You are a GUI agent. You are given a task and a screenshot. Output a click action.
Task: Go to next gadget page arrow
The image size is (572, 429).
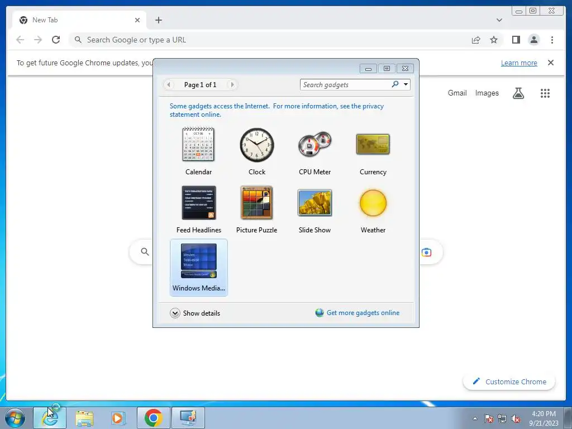232,85
